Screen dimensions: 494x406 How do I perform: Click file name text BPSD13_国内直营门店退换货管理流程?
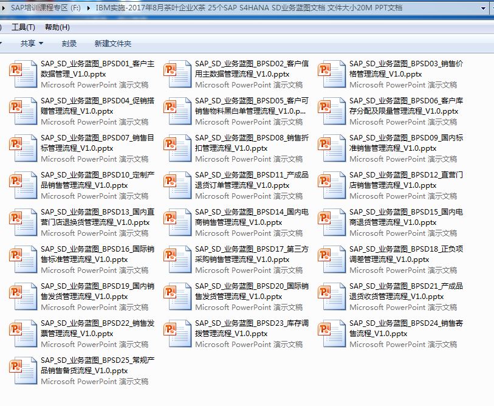pos(97,217)
